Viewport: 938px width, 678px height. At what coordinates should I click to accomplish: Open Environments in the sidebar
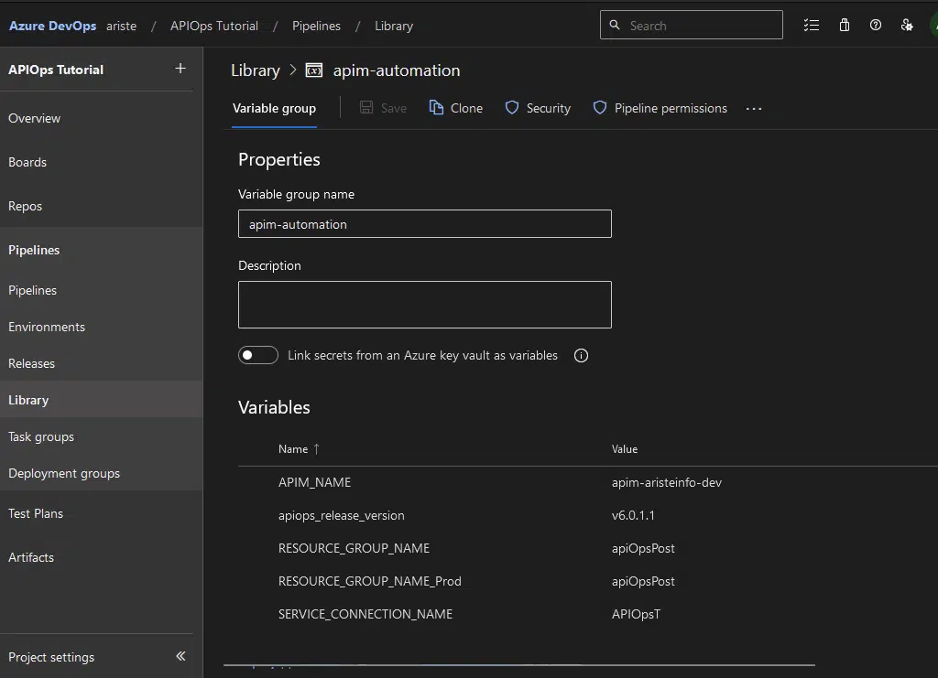pos(47,327)
